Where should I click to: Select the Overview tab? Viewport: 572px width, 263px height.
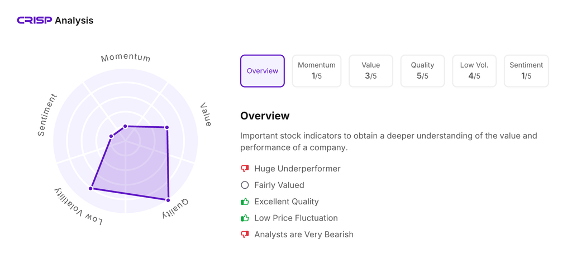click(263, 71)
